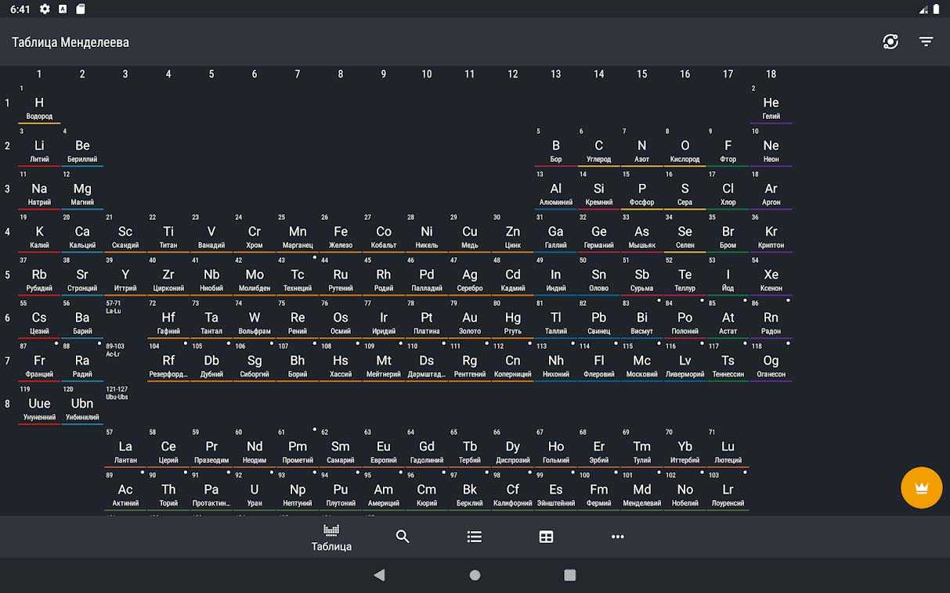Select the Гелий (He) element cell
The image size is (950, 593).
[x=771, y=107]
